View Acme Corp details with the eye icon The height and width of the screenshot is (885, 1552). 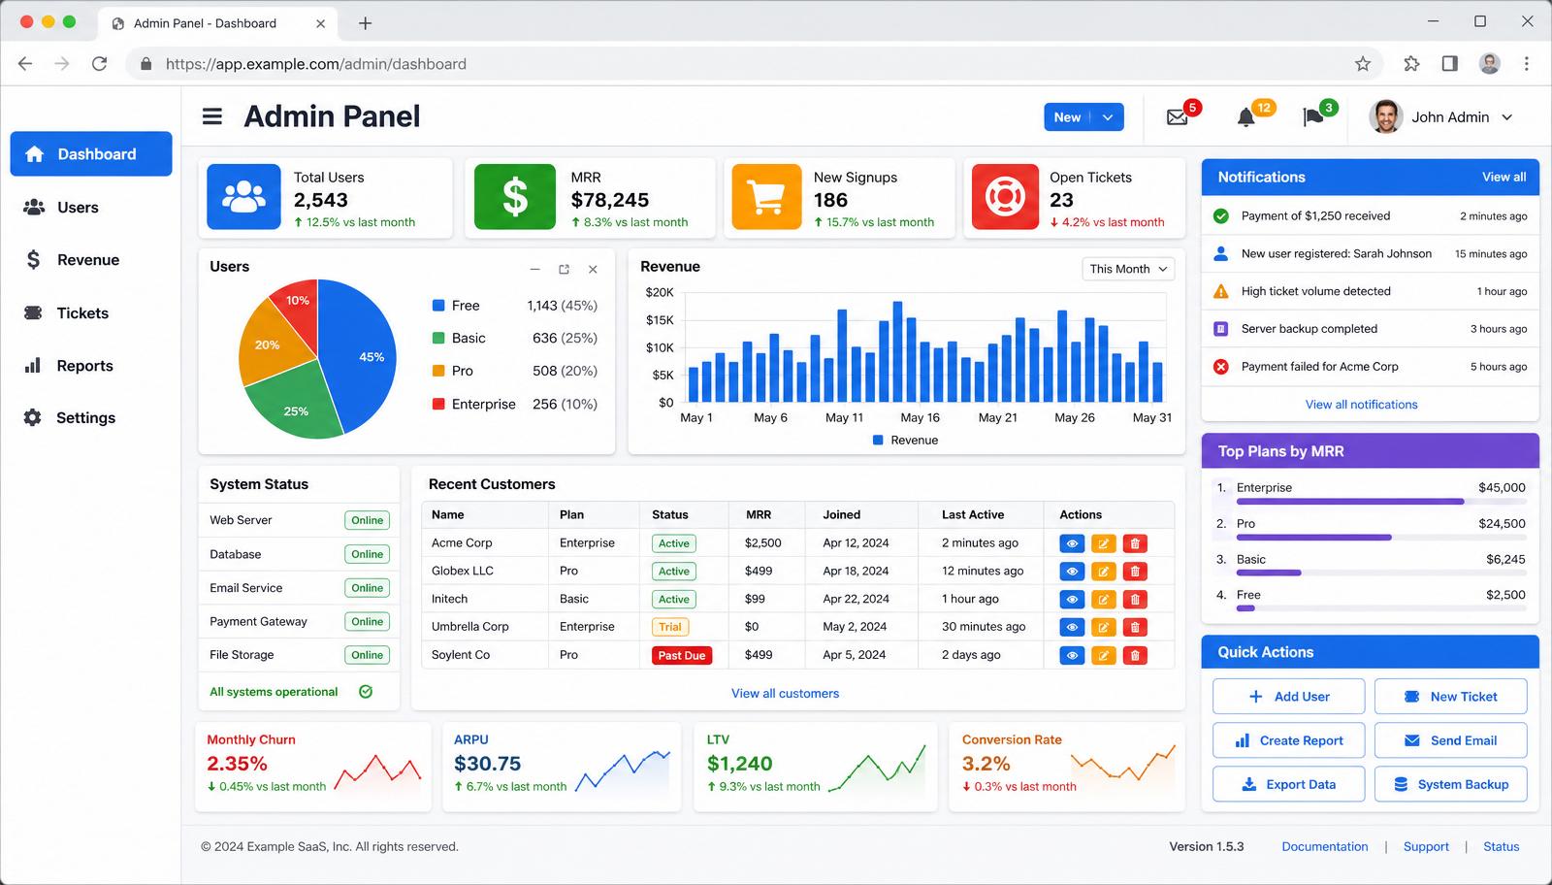click(1072, 543)
